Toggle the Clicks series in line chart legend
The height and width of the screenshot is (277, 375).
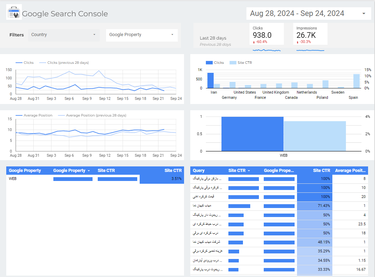click(x=25, y=63)
